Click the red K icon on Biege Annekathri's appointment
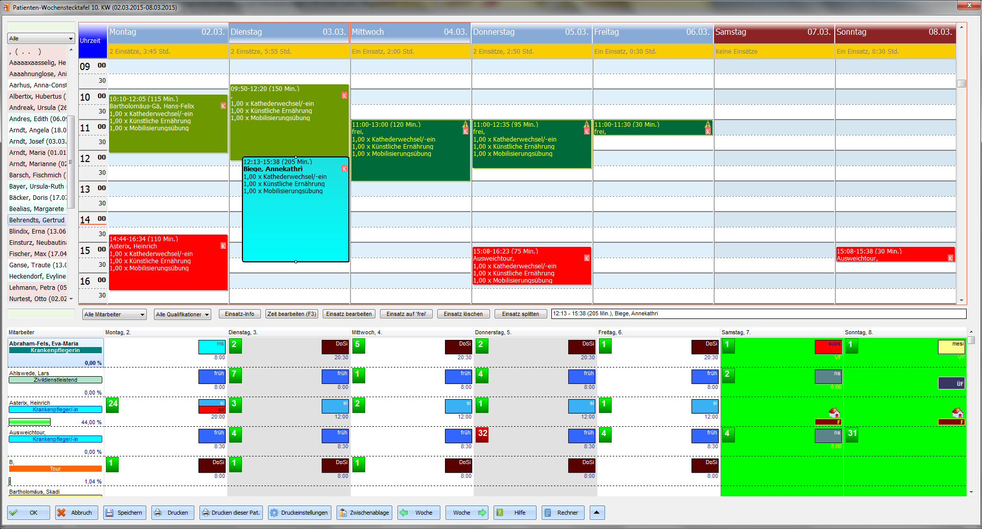This screenshot has width=982, height=529. (344, 168)
